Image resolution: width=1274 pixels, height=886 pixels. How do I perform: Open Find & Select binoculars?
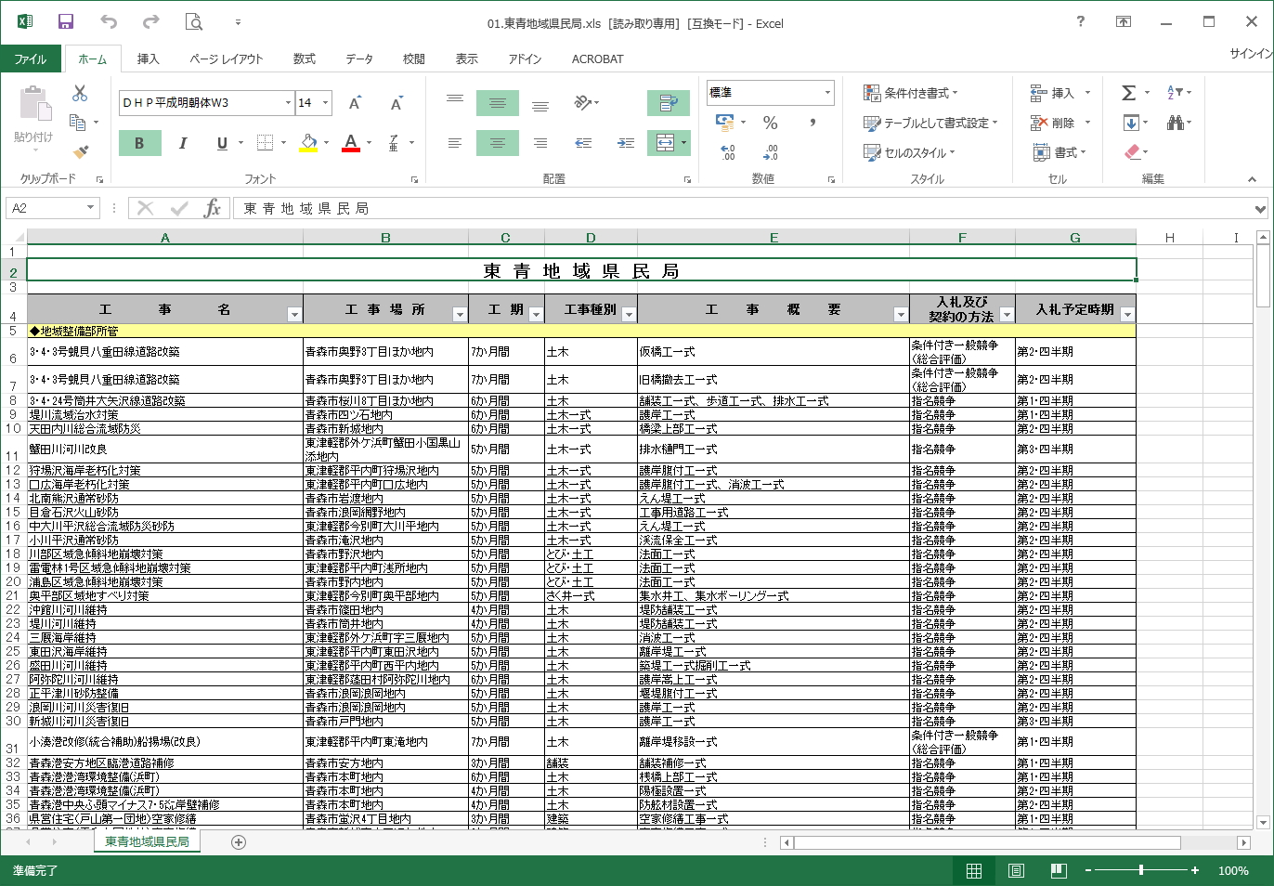pos(1177,123)
